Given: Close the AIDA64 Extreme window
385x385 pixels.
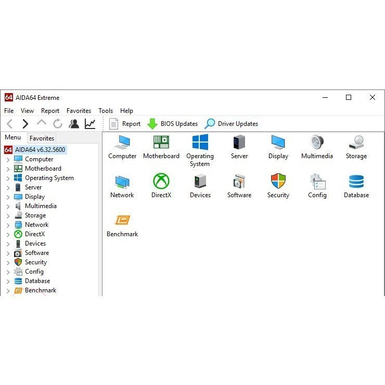Looking at the screenshot, I should tap(372, 97).
